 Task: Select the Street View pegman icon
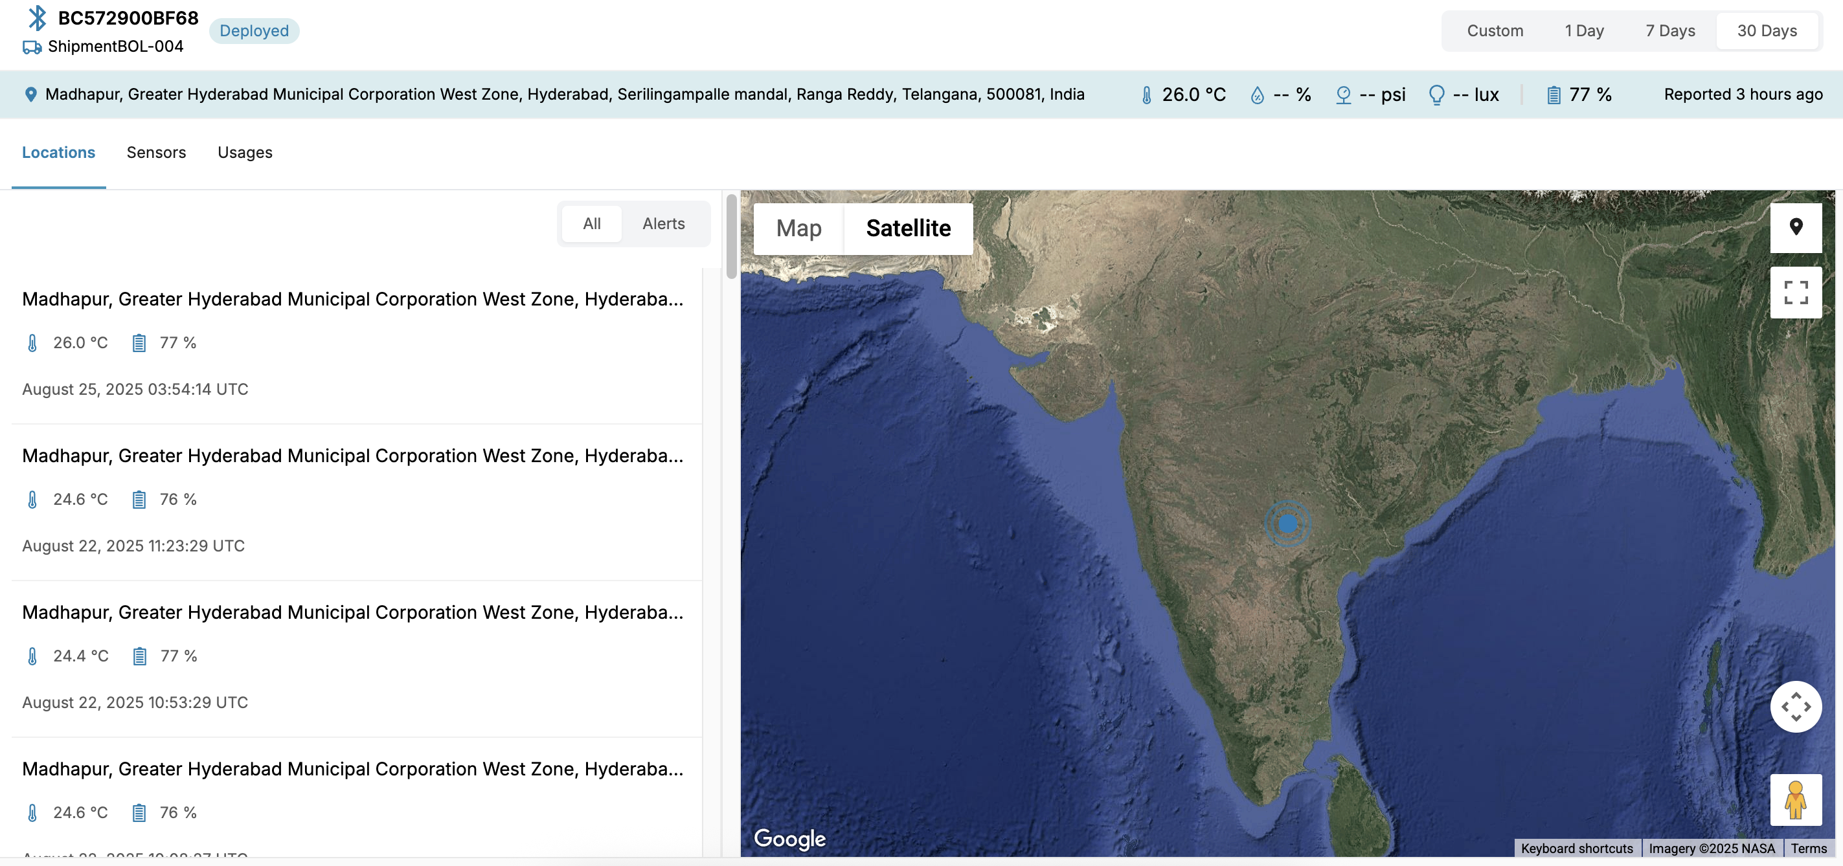click(x=1795, y=799)
